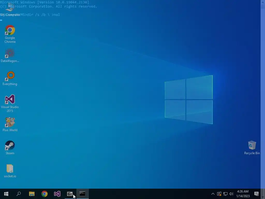Switch to the Command Prompt taskbar window

pyautogui.click(x=83, y=194)
